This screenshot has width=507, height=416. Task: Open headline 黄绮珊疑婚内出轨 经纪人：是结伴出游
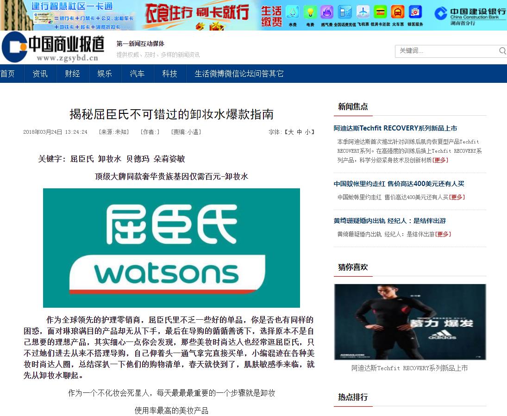click(390, 221)
